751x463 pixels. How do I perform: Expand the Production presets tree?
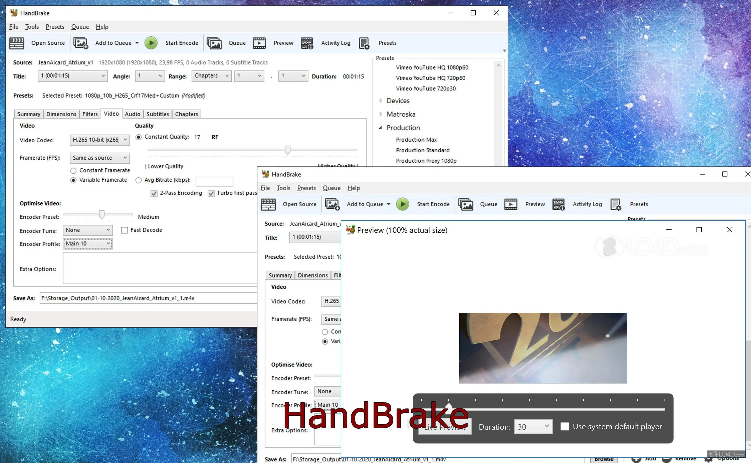click(380, 127)
